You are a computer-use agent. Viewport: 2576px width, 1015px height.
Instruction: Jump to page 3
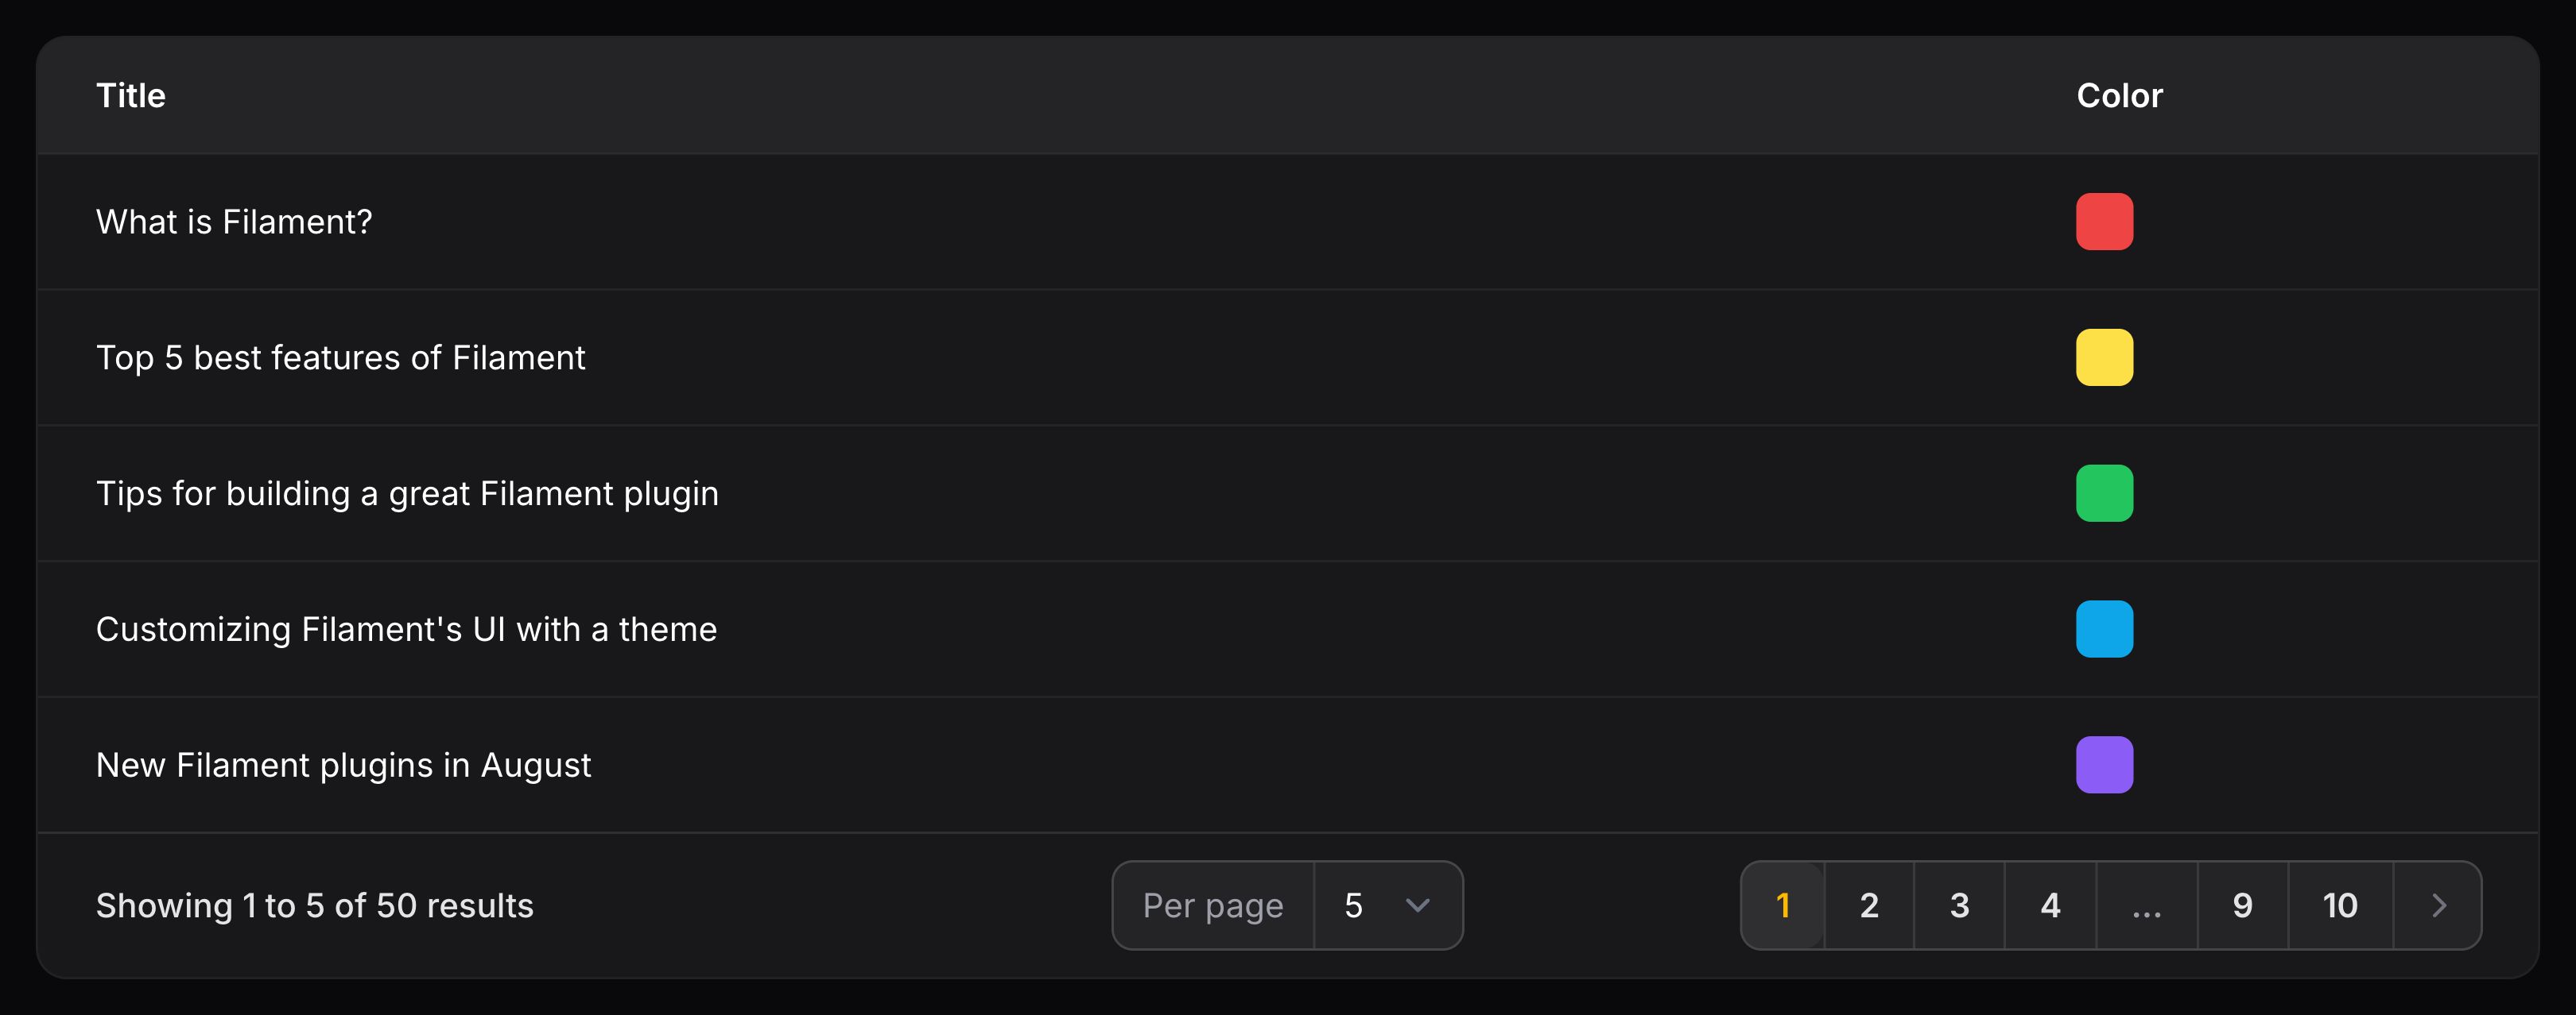[1959, 905]
